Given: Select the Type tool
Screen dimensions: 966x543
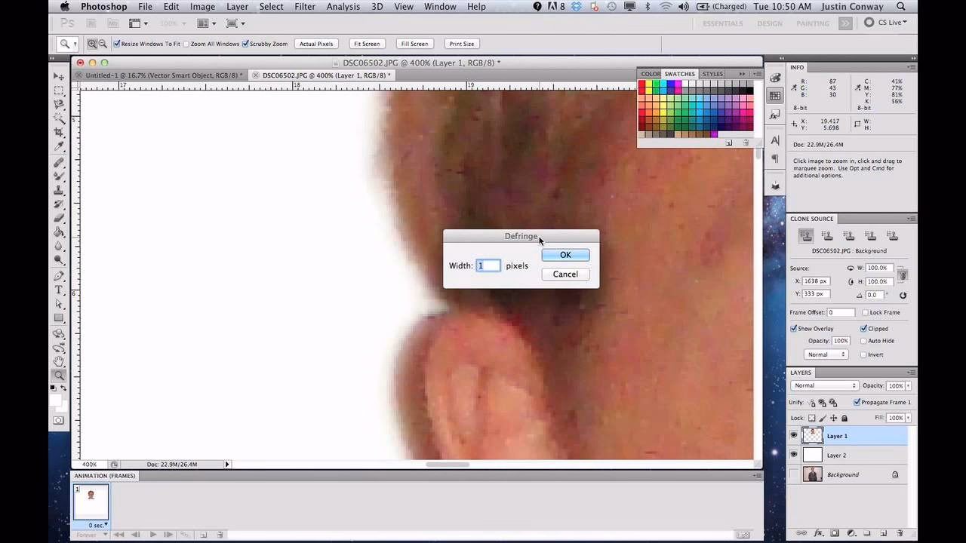Looking at the screenshot, I should [x=59, y=289].
